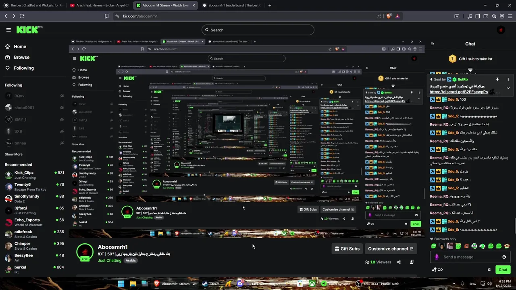This screenshot has height=290, width=516.
Task: Open a new browser tab
Action: pos(270,5)
